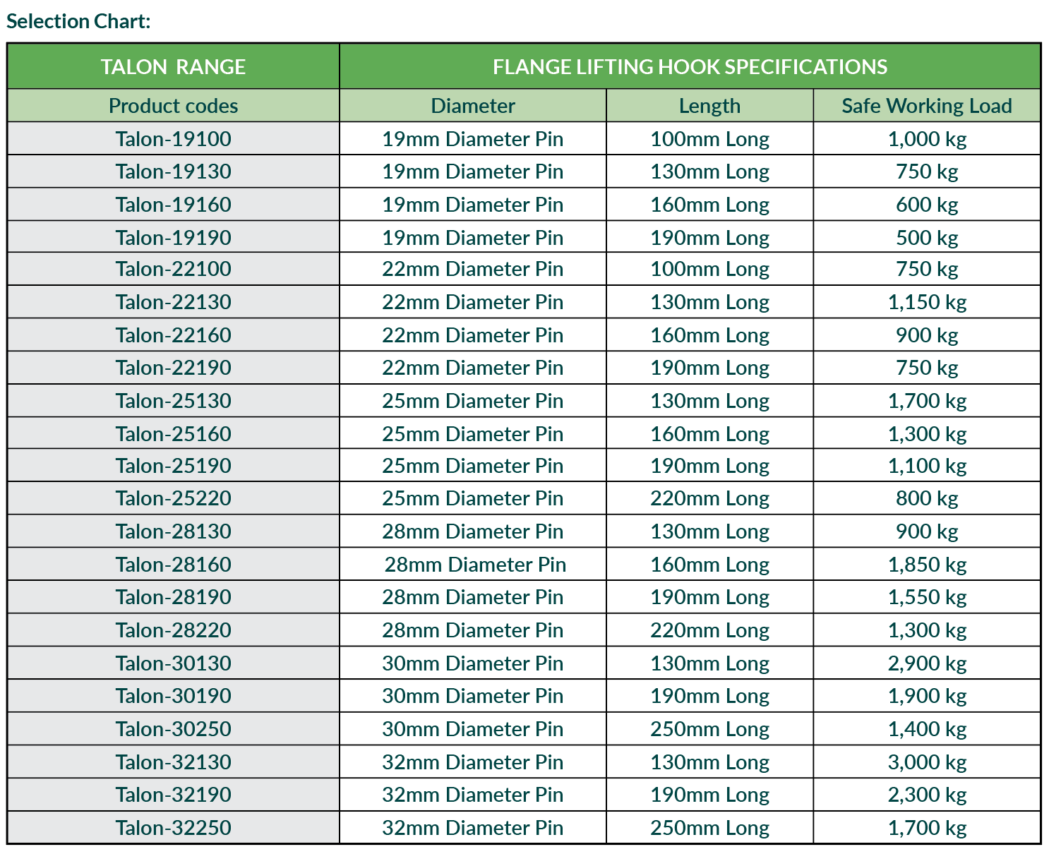Screen dimensions: 1049x854
Task: Click the 250mm Long cell for Talon-30250
Action: coord(709,729)
